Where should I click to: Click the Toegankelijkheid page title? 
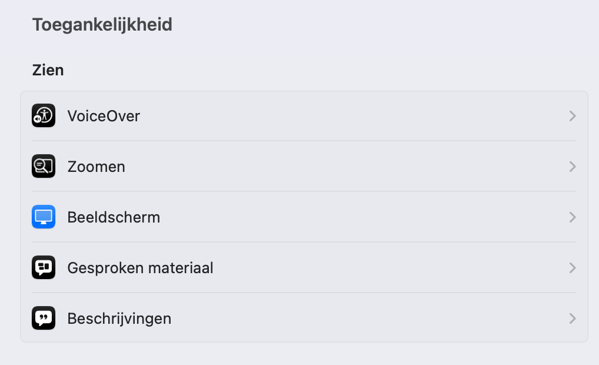coord(102,25)
